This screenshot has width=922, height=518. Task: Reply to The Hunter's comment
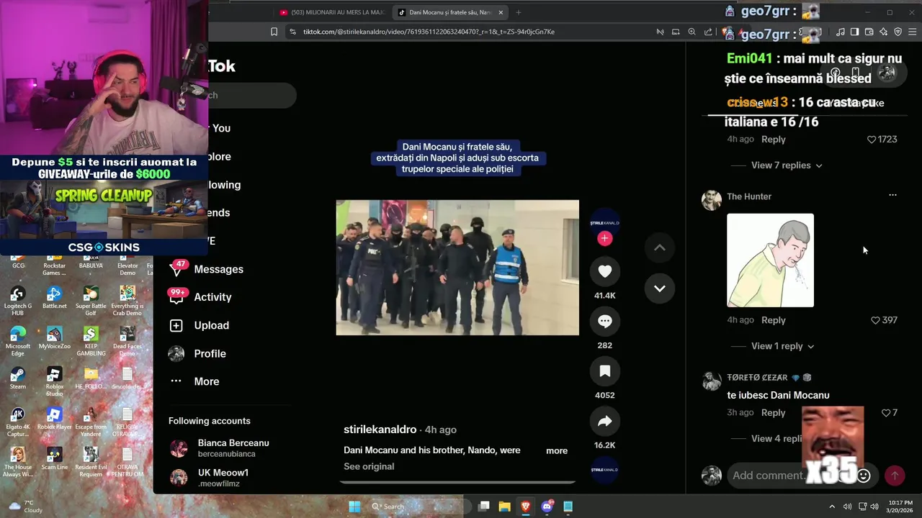[774, 320]
